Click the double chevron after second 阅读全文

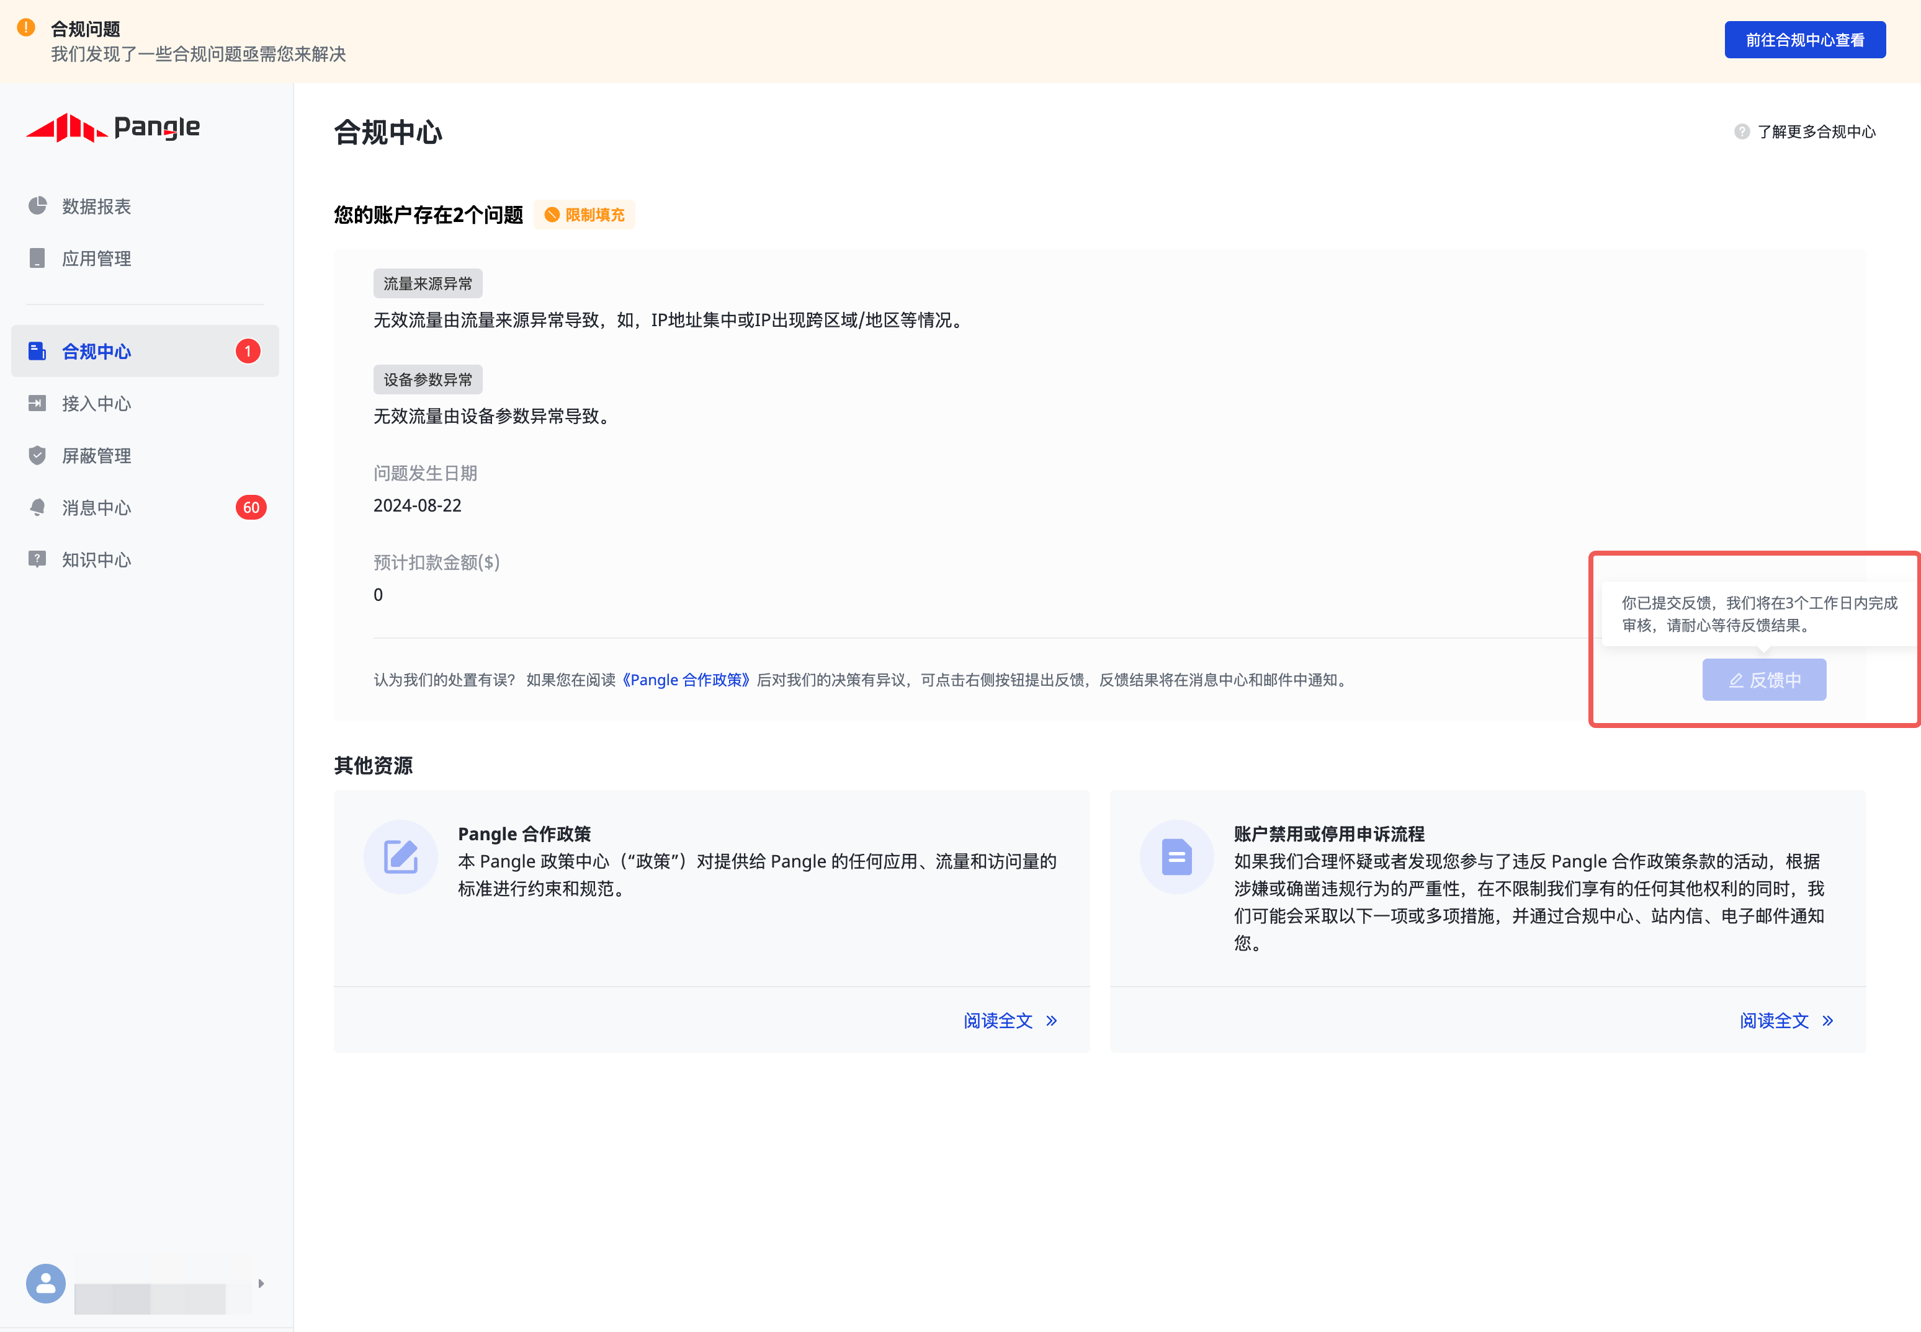[x=1827, y=1021]
